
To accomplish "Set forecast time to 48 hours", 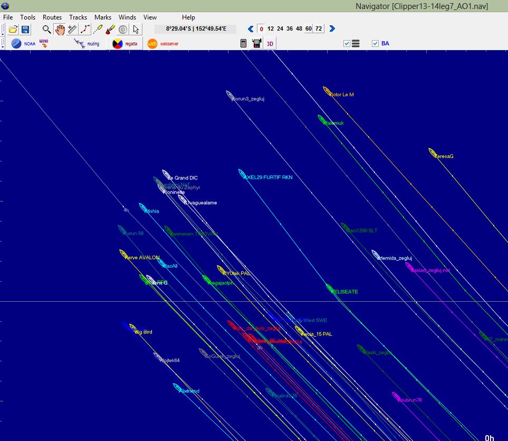I will [x=299, y=29].
